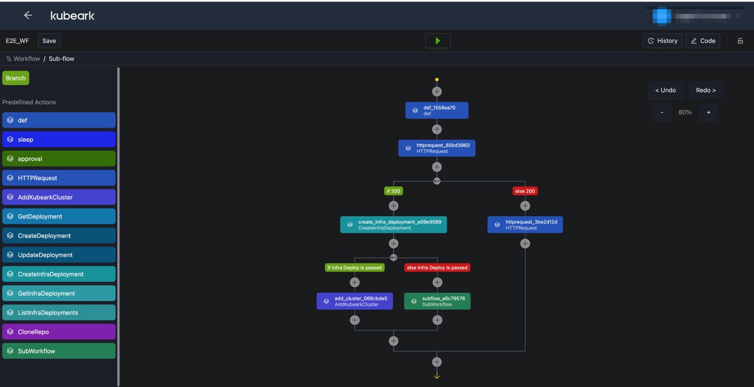Run the workflow with the green play button
This screenshot has width=754, height=387.
point(437,41)
